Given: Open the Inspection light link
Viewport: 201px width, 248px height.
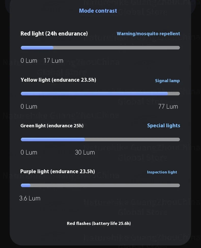Looking at the screenshot, I should click(x=162, y=172).
